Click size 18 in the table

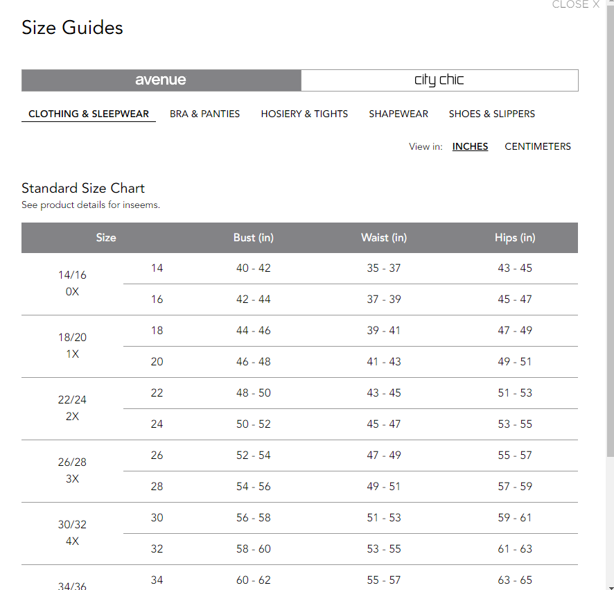pos(157,331)
